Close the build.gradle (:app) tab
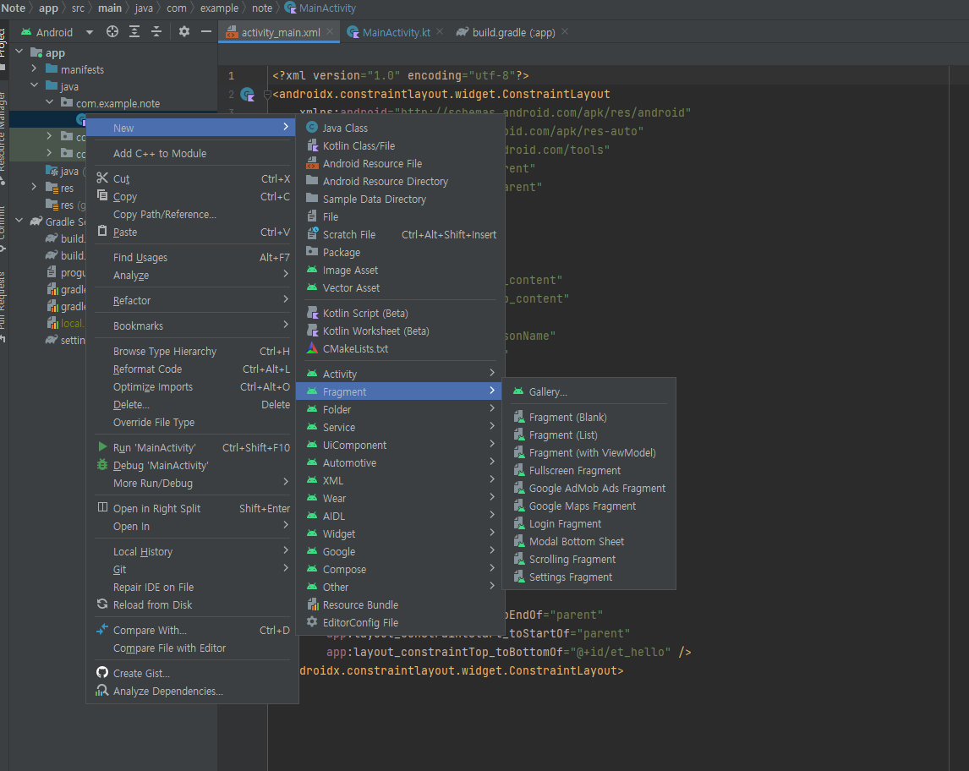Screen dimensions: 969x771 [x=565, y=31]
